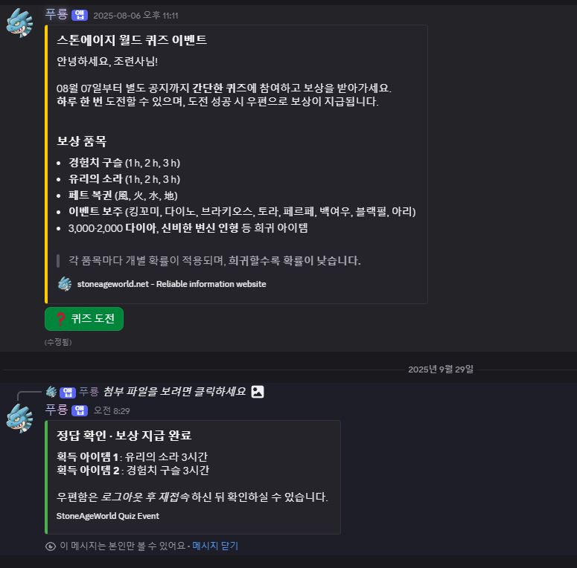This screenshot has height=568, width=577.
Task: Click 푸룽's avatar on the quiz event announcement
Action: pos(19,22)
